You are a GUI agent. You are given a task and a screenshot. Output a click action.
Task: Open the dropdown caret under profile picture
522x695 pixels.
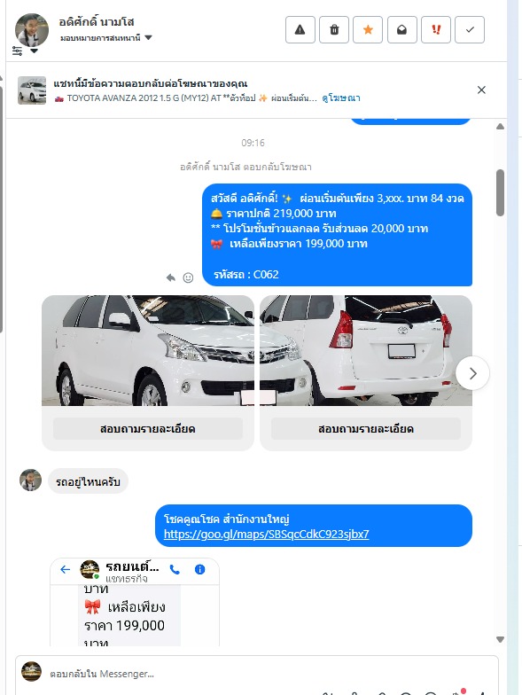point(34,51)
